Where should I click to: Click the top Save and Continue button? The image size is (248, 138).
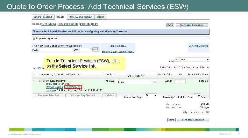coord(192,25)
